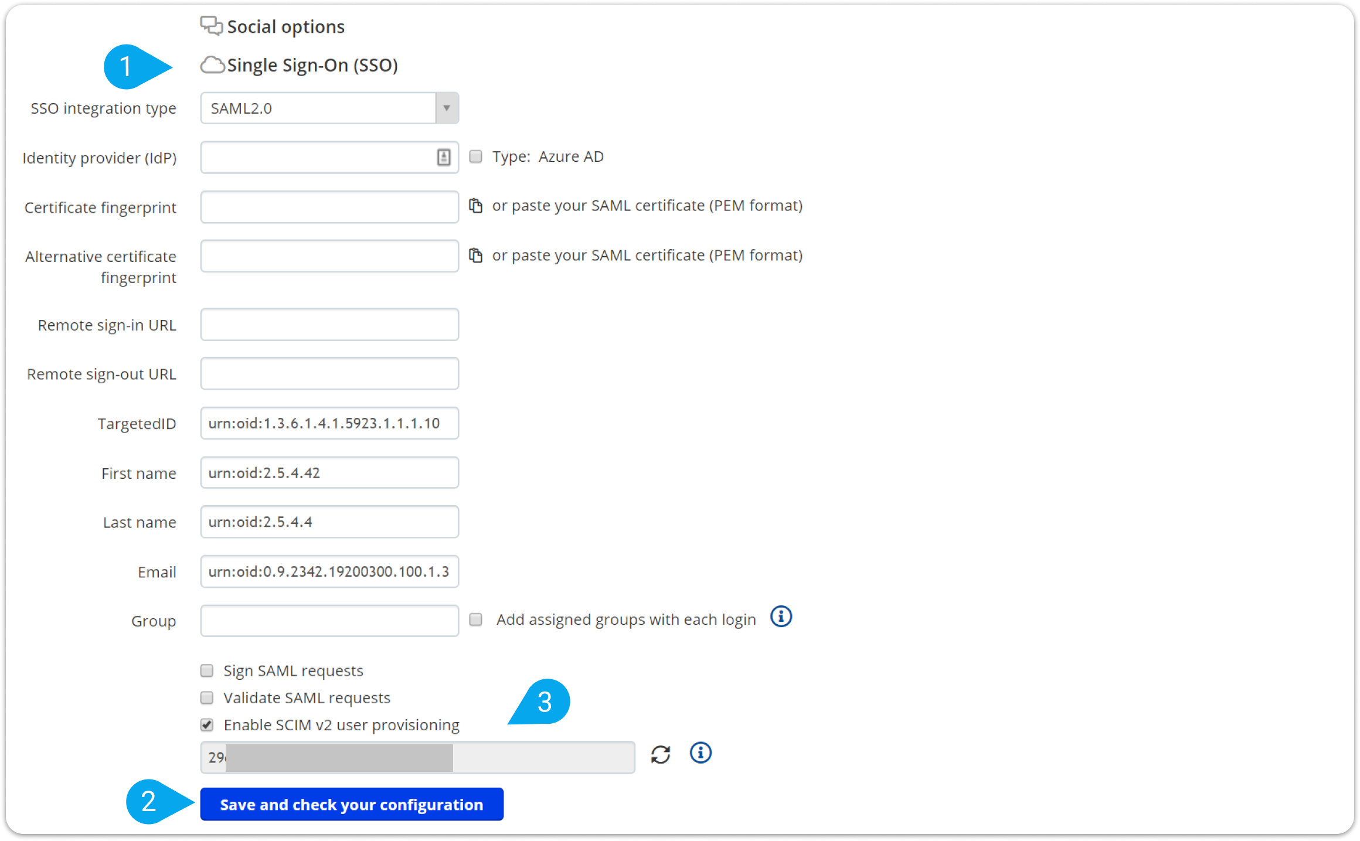
Task: Click the SCIM token info icon
Action: [701, 753]
